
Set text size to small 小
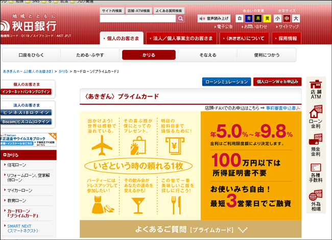pyautogui.click(x=277, y=18)
